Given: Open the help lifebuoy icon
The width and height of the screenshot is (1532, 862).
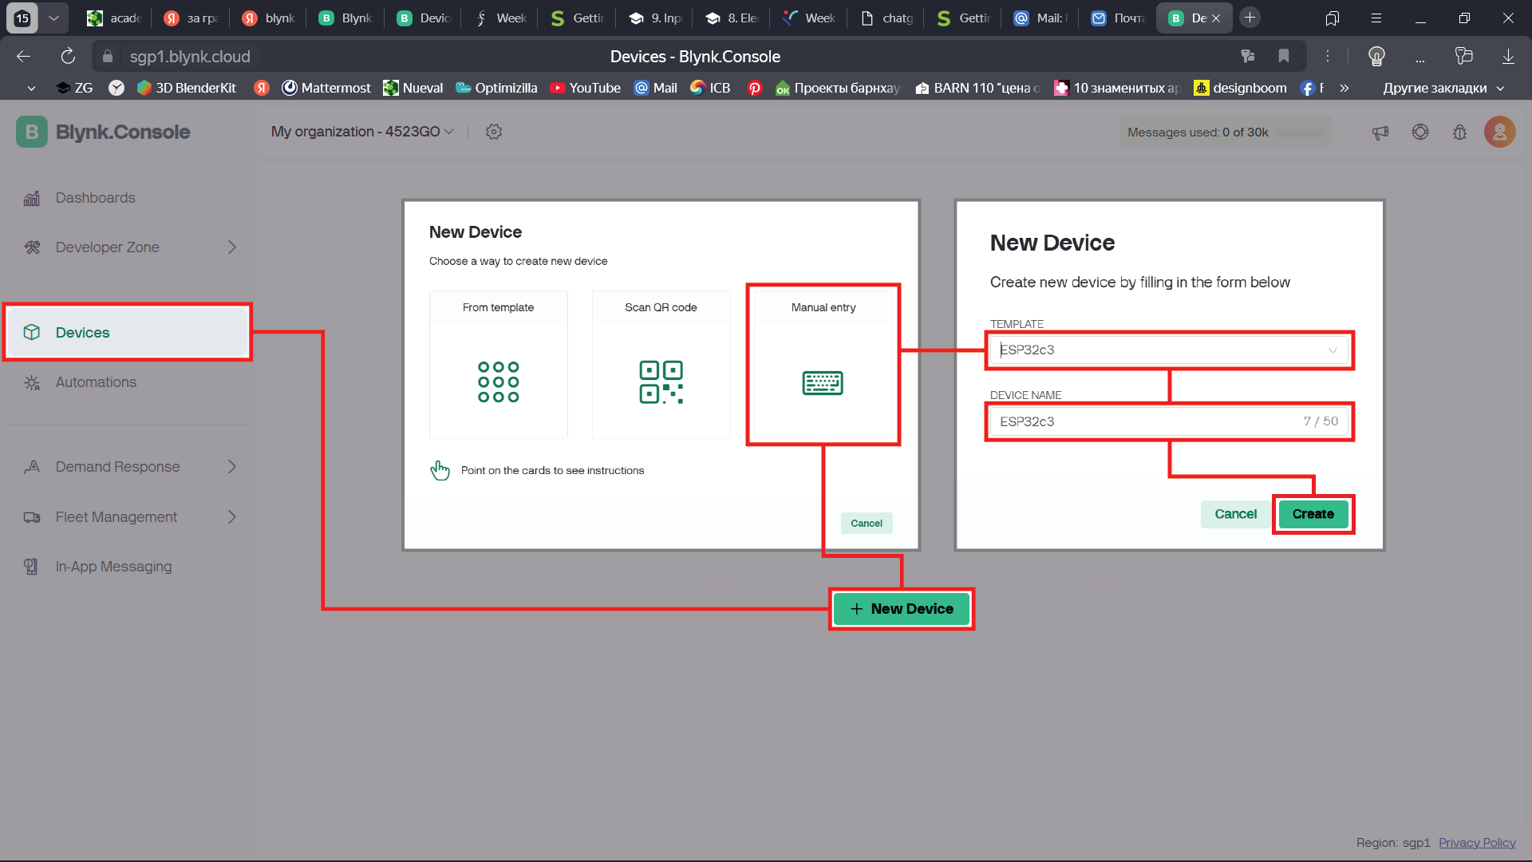Looking at the screenshot, I should coord(1420,132).
